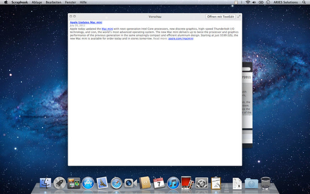Open the Hilfe menu
Viewport: 310px width, 194px height.
click(83, 2)
